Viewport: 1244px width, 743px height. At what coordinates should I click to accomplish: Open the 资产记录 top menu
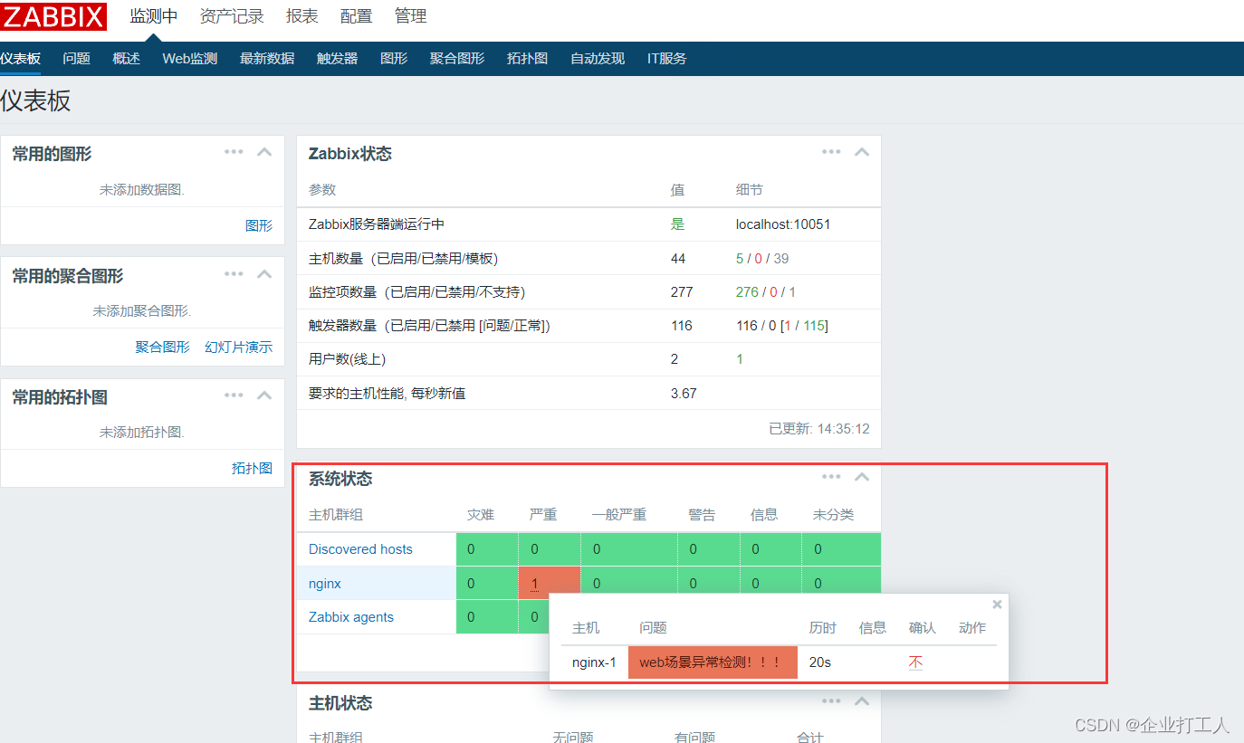[232, 16]
